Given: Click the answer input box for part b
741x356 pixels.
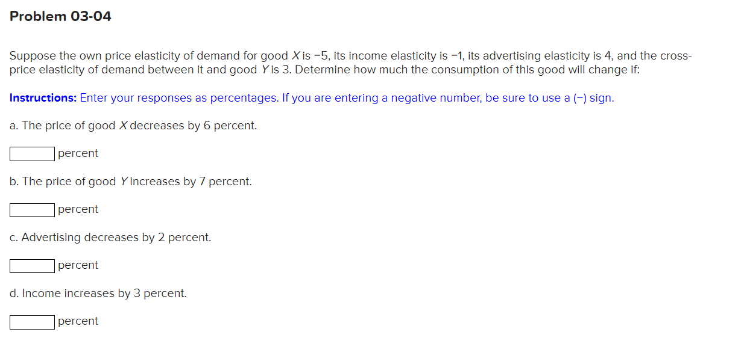Looking at the screenshot, I should (x=31, y=209).
